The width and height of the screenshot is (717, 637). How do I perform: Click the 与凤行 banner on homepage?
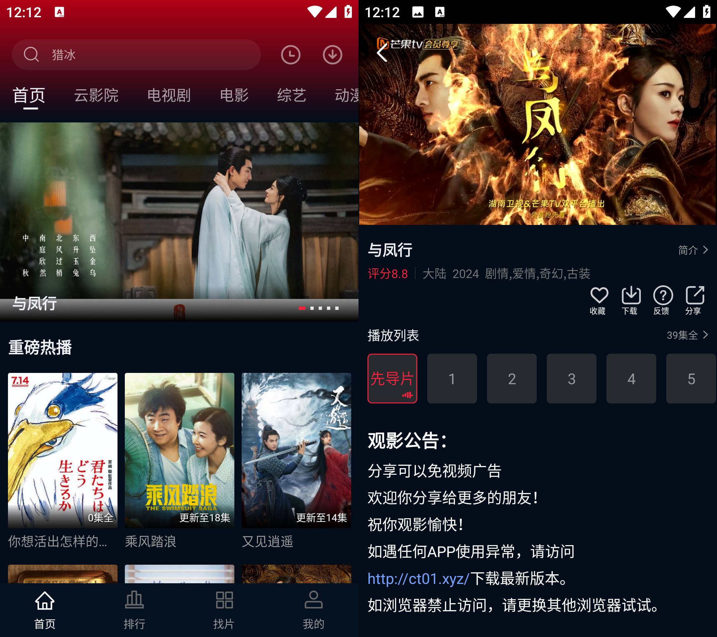click(x=179, y=221)
